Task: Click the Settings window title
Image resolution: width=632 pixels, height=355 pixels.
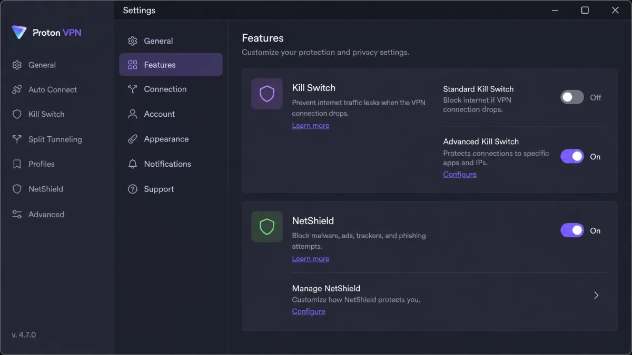Action: click(139, 11)
